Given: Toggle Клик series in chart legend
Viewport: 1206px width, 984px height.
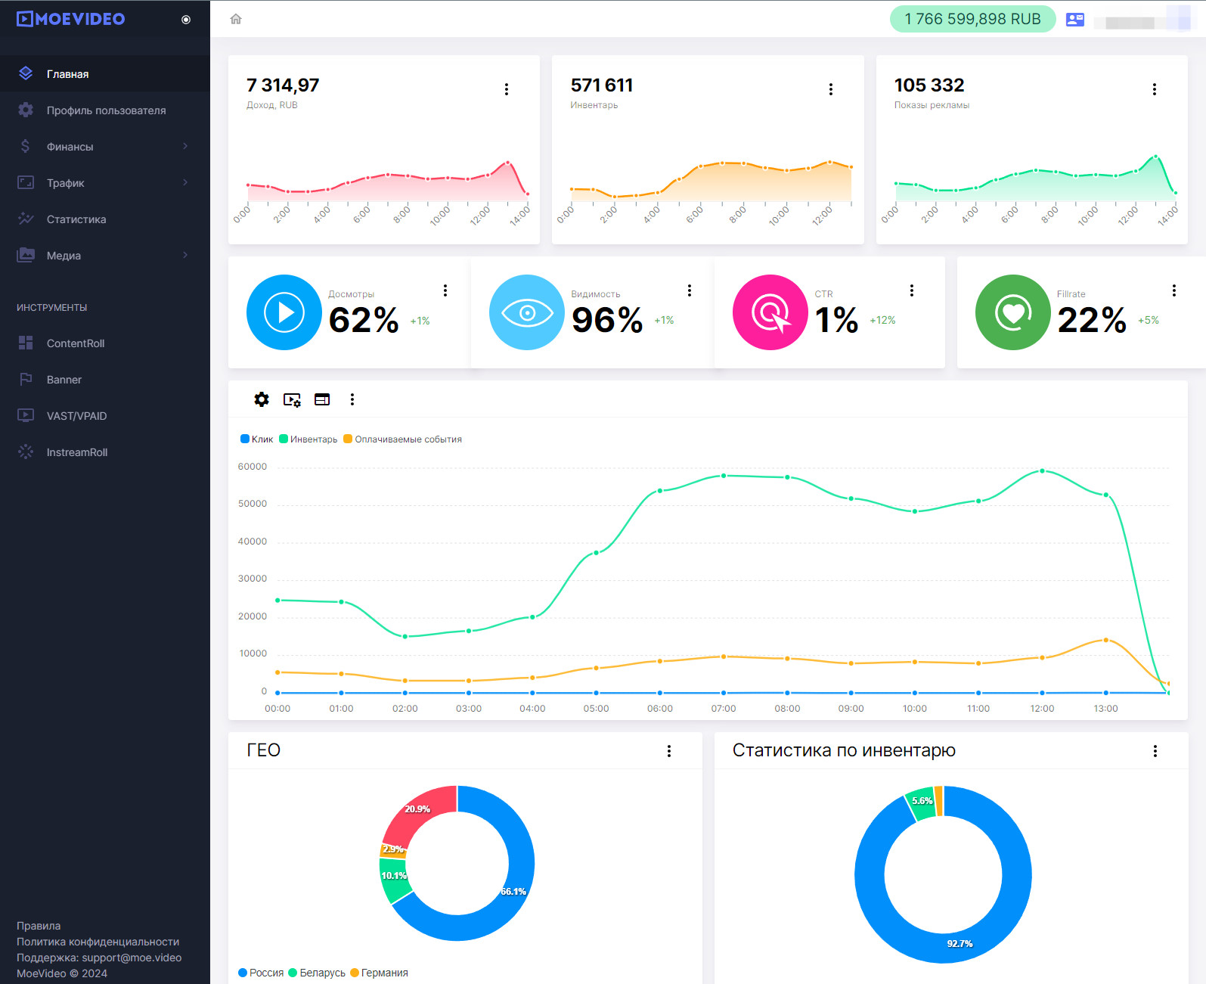Looking at the screenshot, I should click(x=257, y=439).
